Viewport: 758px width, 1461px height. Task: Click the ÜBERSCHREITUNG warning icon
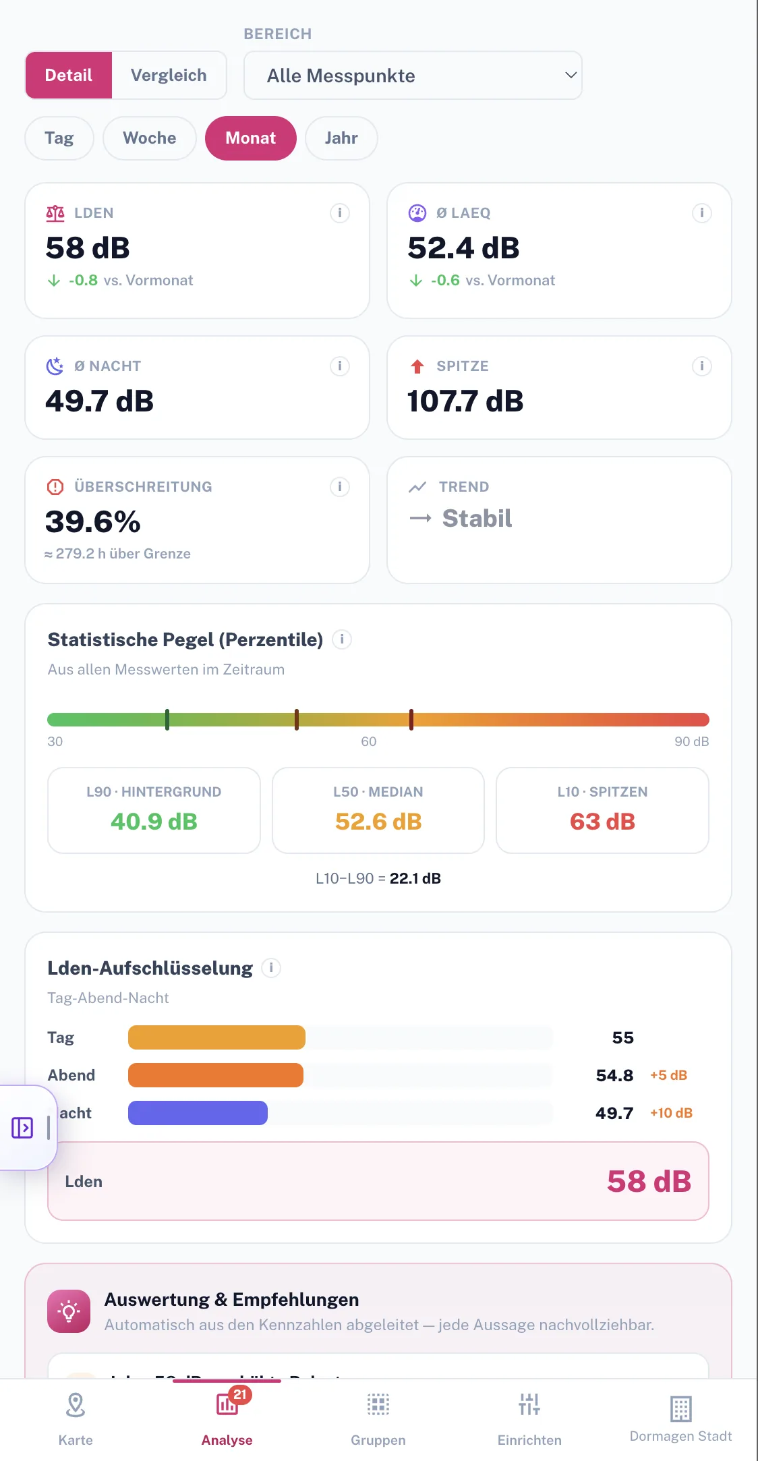[x=55, y=487]
